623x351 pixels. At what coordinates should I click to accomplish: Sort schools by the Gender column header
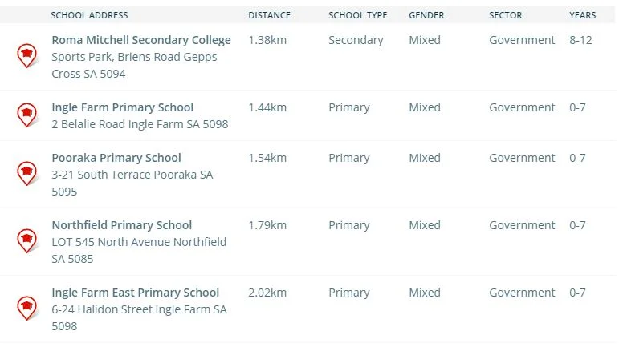tap(426, 15)
